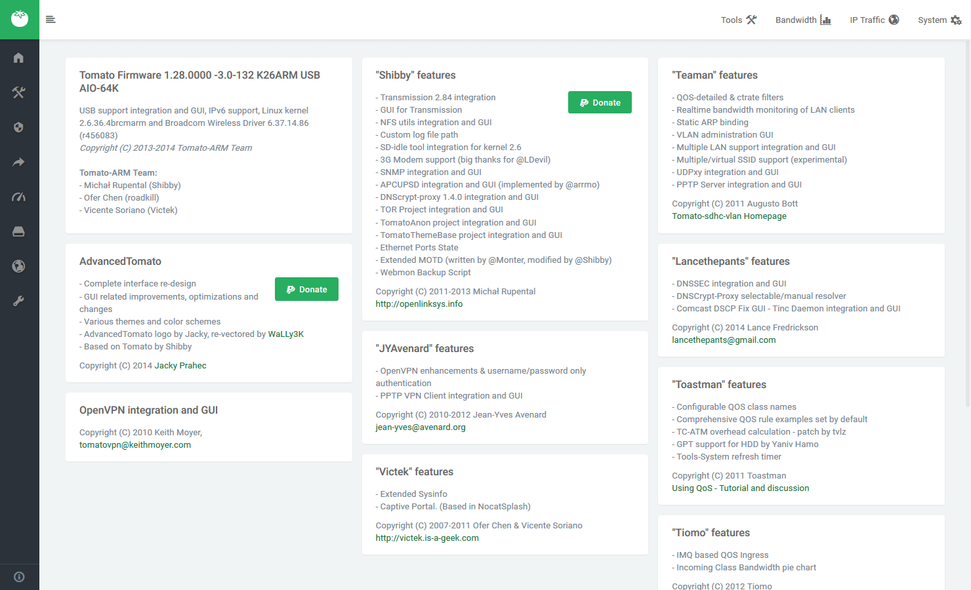Click tomatovpn@keithmoyer.com email link
Image resolution: width=971 pixels, height=590 pixels.
coord(135,445)
